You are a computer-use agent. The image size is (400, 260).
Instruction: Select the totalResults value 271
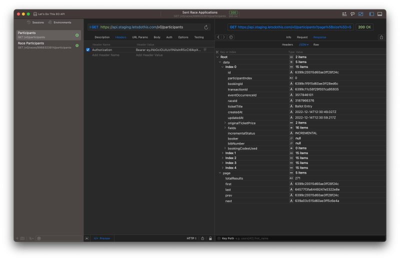tap(297, 178)
